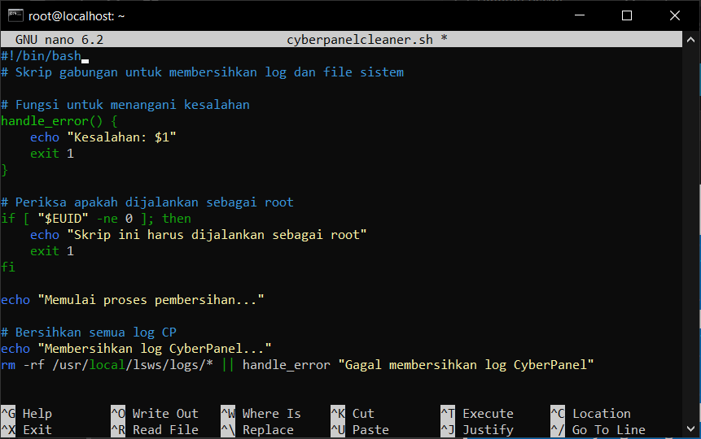Click the cyberpanelcleaner.sh filename in header
This screenshot has width=701, height=439.
pos(361,40)
